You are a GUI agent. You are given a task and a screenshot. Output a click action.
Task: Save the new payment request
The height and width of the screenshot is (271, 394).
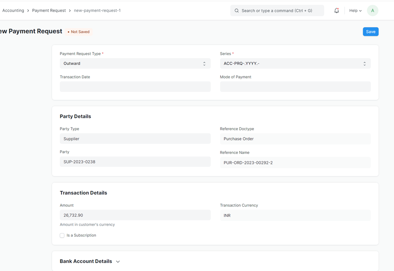[371, 32]
